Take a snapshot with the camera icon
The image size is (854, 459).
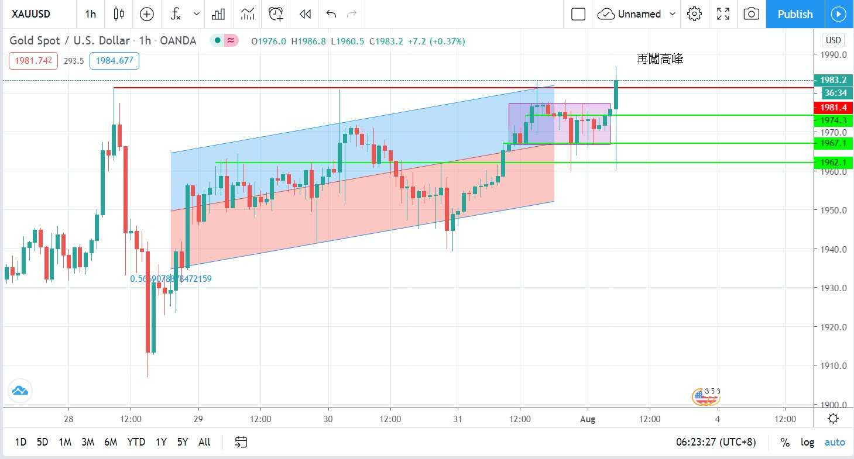point(752,14)
